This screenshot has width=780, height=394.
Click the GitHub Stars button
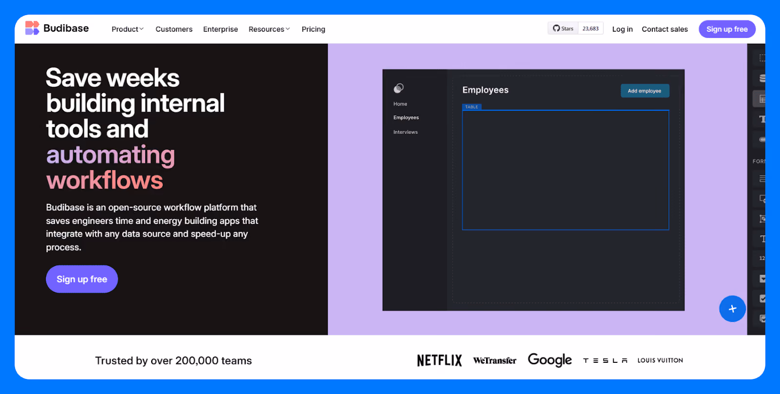563,28
